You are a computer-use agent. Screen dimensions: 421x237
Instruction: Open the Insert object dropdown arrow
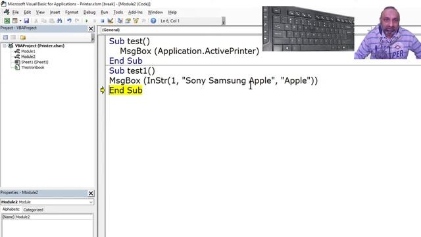20,20
